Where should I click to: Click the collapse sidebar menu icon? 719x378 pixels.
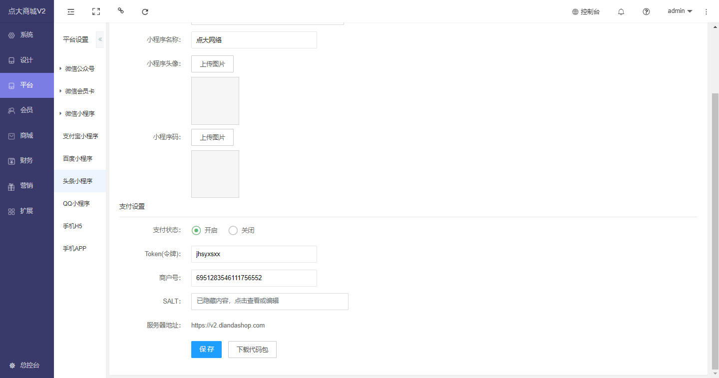tap(71, 11)
